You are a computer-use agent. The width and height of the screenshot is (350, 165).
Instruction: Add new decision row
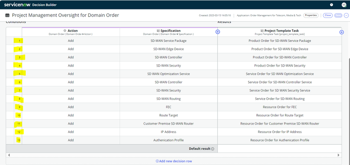(174, 161)
